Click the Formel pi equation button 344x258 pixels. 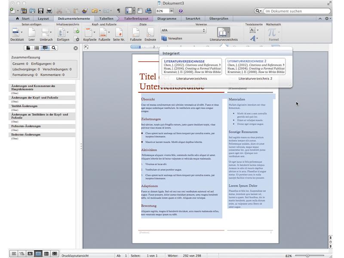pyautogui.click(x=273, y=34)
